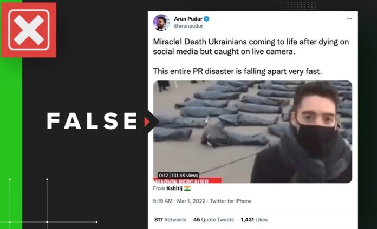Click the red arrow next to FALSE
The height and width of the screenshot is (229, 377).
pyautogui.click(x=147, y=122)
